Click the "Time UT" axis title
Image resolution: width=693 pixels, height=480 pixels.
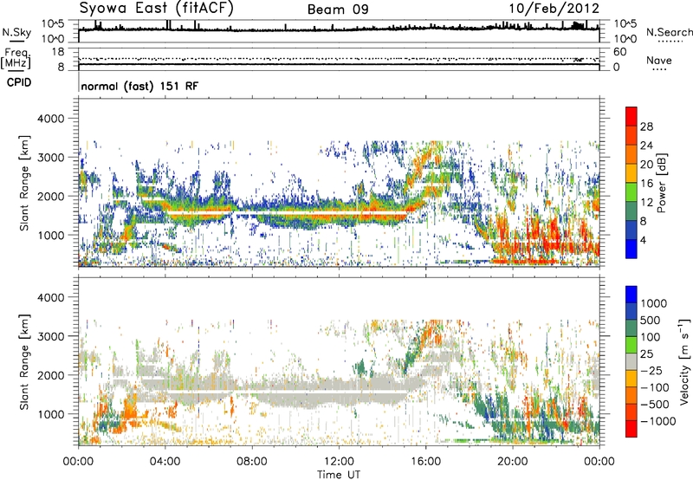tap(339, 475)
